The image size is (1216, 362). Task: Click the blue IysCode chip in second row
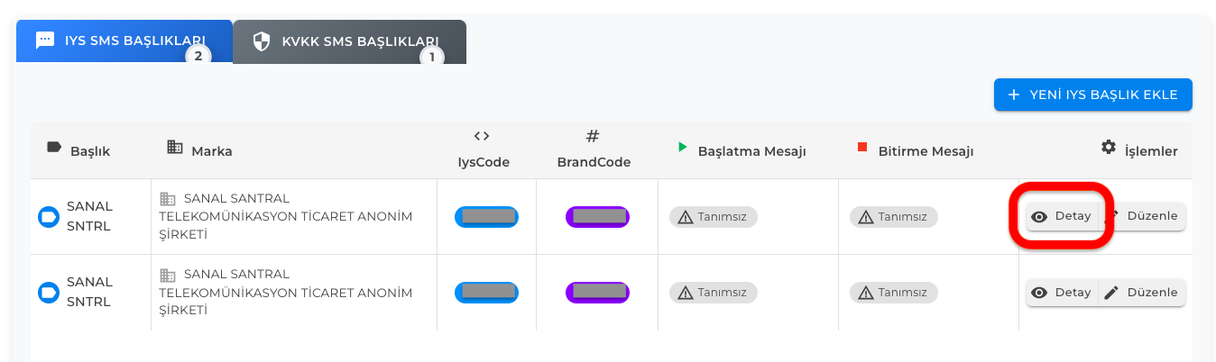point(486,292)
